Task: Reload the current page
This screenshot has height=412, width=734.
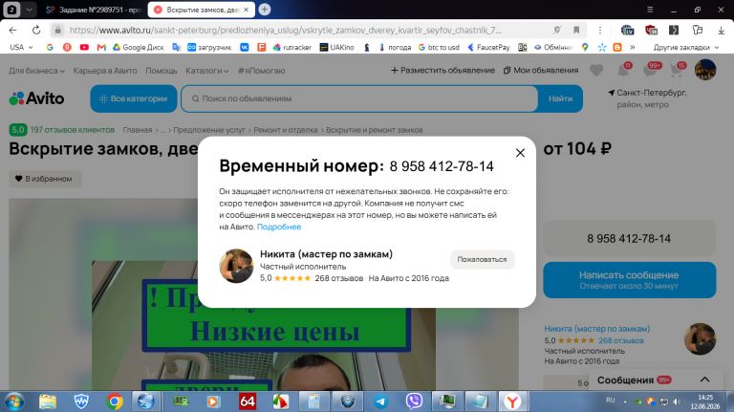Action: (x=36, y=30)
